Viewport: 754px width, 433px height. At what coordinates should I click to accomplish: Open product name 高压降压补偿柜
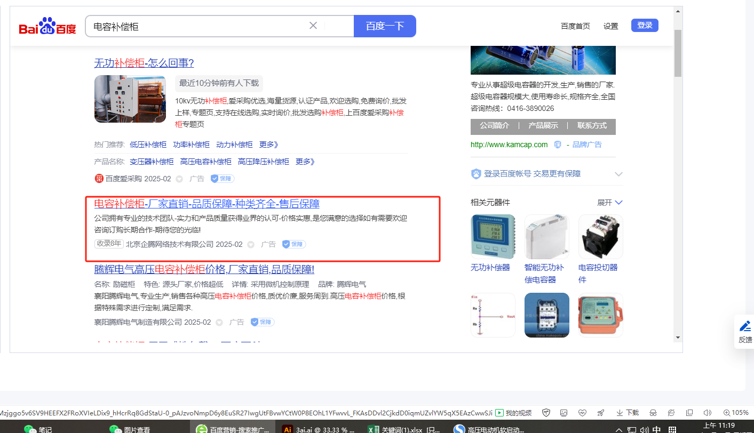(x=264, y=162)
